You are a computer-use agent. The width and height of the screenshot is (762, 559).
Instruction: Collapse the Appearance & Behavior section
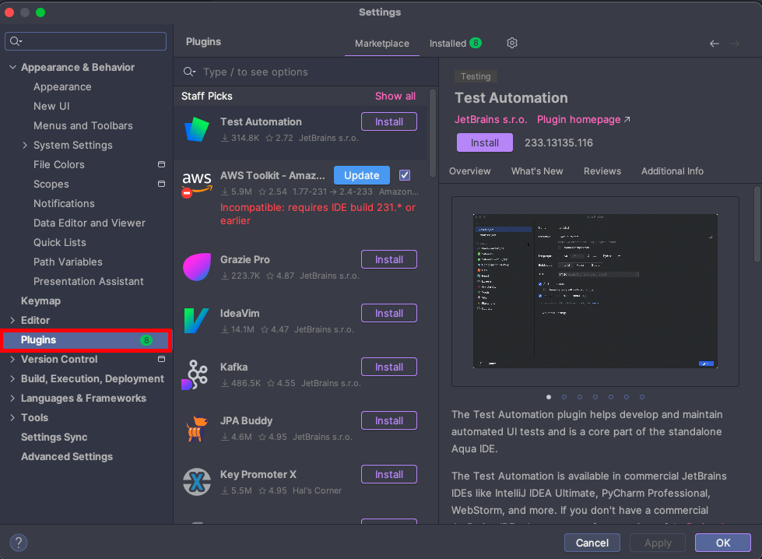[12, 67]
